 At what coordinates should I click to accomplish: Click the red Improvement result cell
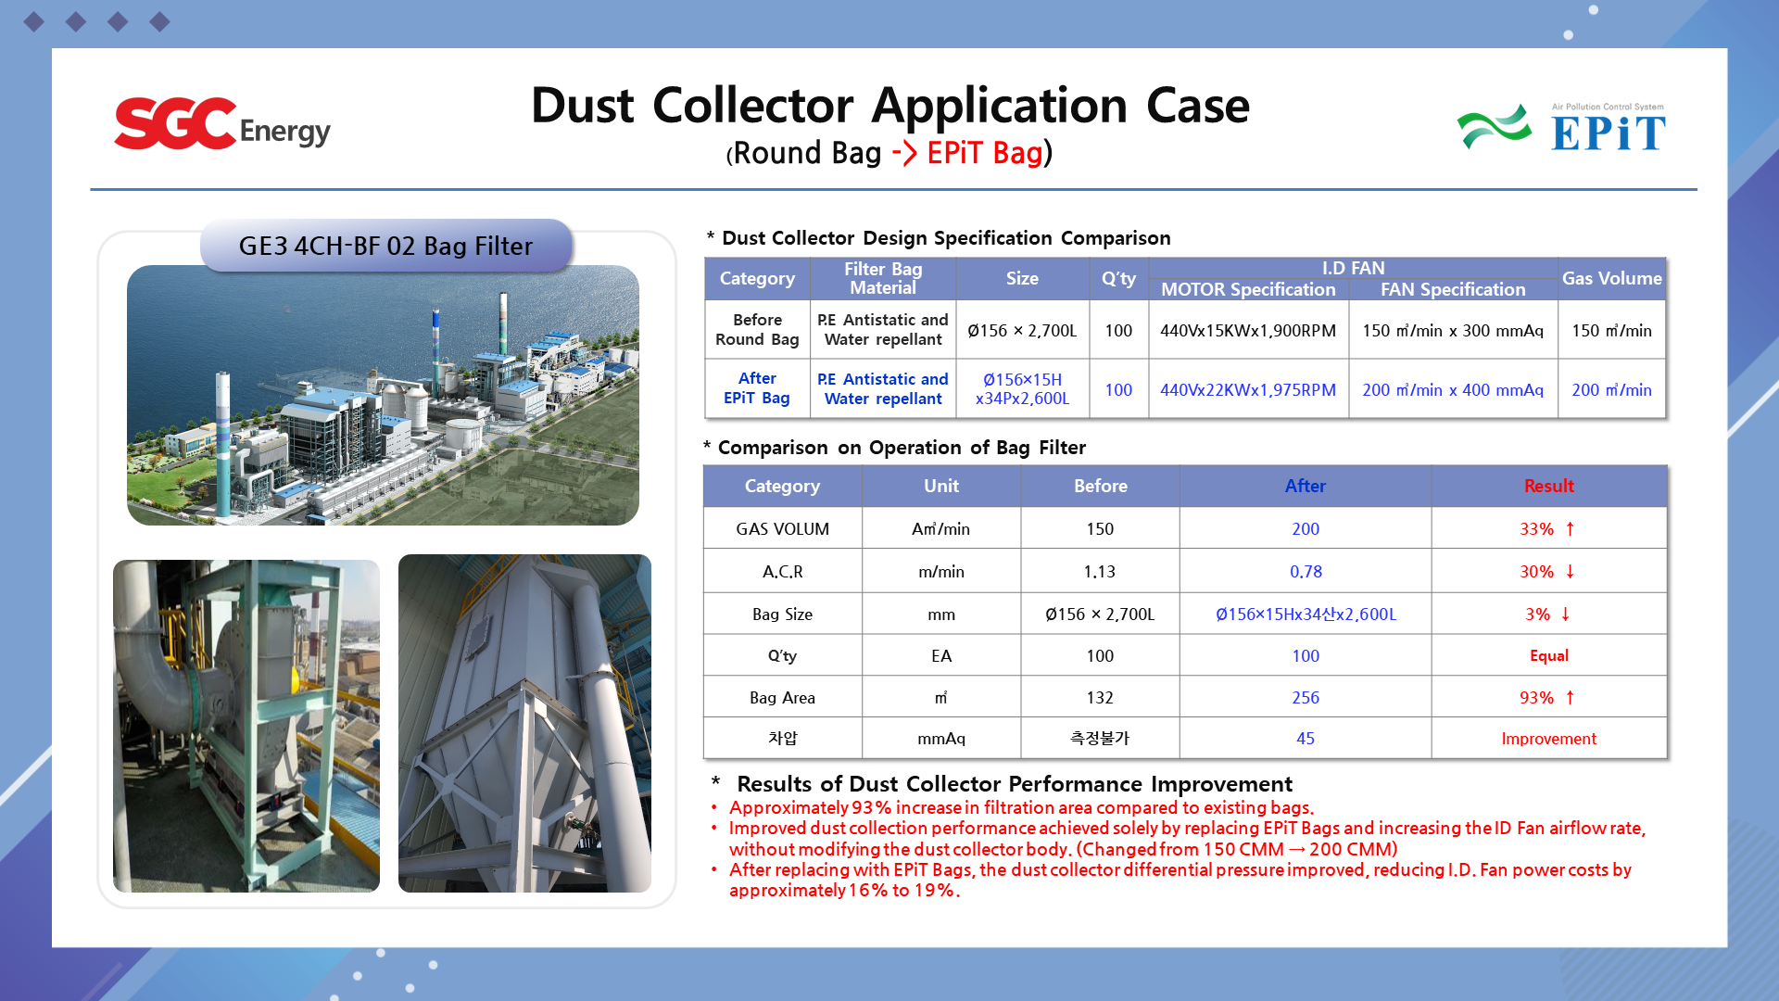coord(1548,739)
